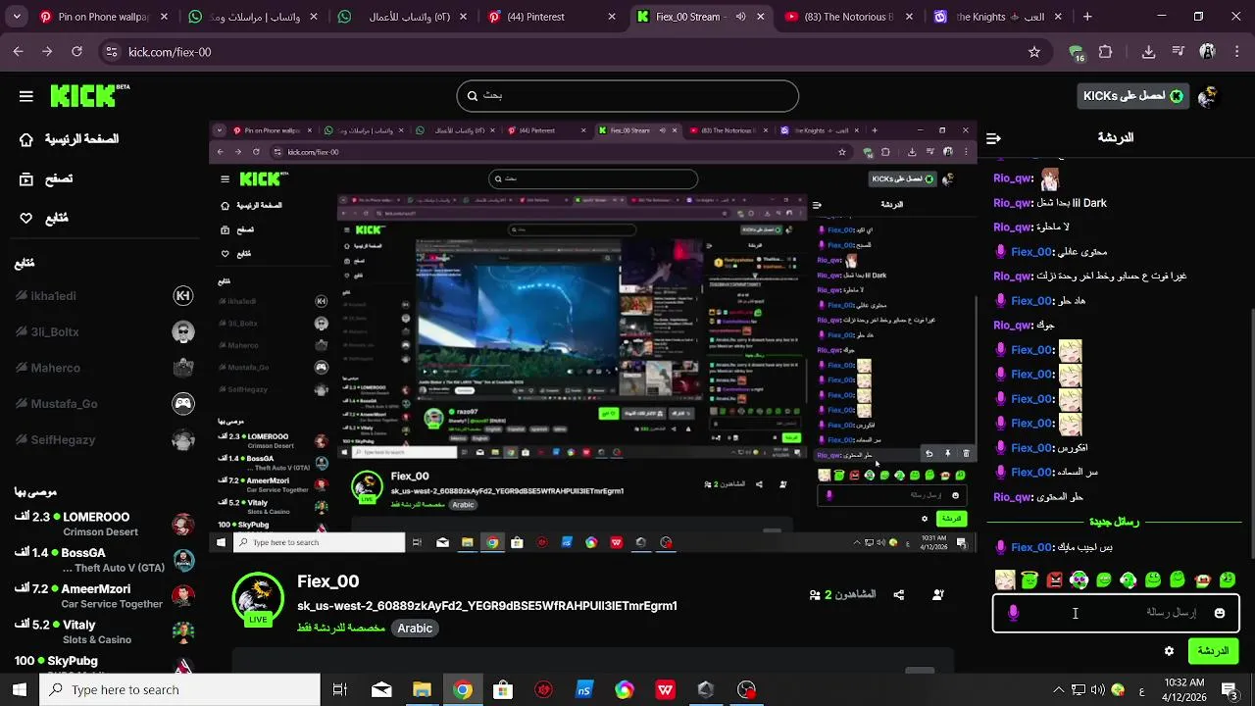Collapse the chat panel icon
This screenshot has height=706, width=1255.
tap(993, 138)
